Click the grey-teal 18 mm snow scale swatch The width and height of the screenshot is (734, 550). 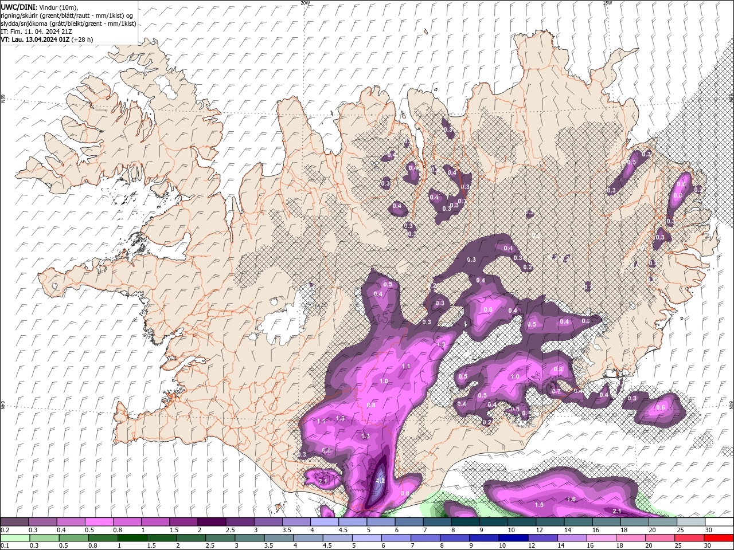tap(634, 522)
